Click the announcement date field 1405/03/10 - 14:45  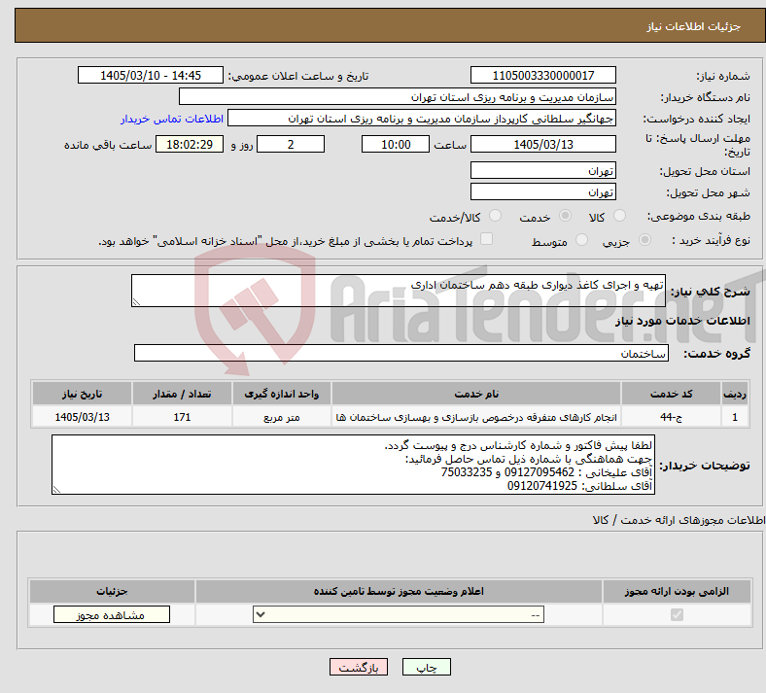tap(151, 75)
